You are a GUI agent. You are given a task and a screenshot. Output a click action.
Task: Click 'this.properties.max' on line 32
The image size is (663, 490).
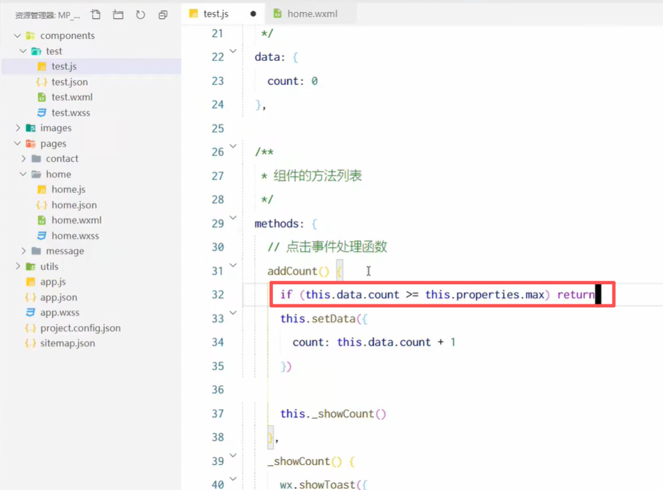point(485,294)
